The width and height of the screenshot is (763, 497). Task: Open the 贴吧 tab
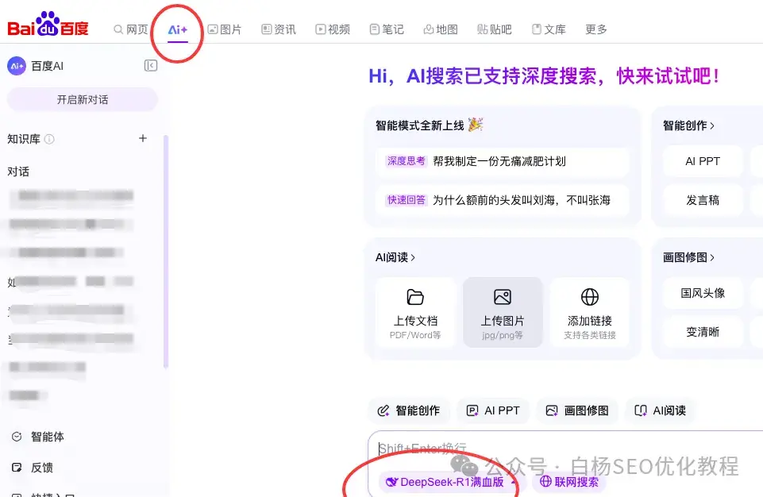pos(495,29)
